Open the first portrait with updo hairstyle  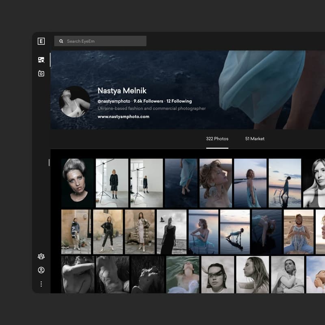coord(77,183)
